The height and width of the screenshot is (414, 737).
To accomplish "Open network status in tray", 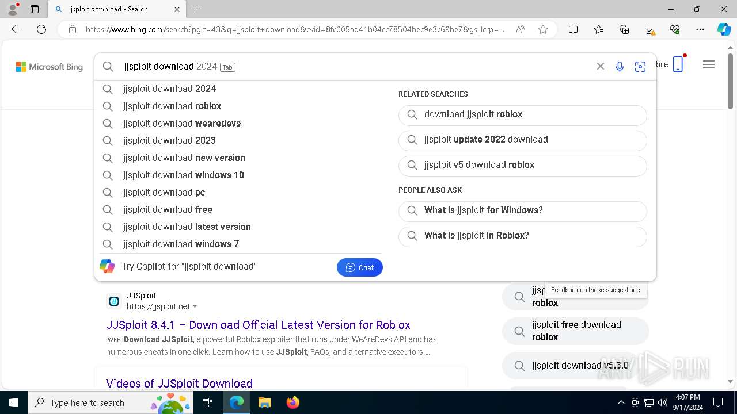I will 649,402.
